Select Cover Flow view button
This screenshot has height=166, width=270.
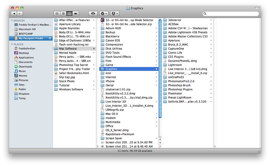coord(76,14)
